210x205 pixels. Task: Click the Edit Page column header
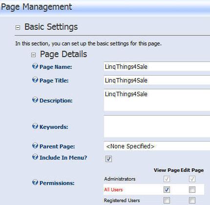click(192, 170)
